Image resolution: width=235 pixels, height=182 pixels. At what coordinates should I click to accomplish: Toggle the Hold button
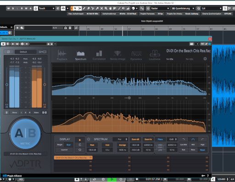[x=107, y=145]
